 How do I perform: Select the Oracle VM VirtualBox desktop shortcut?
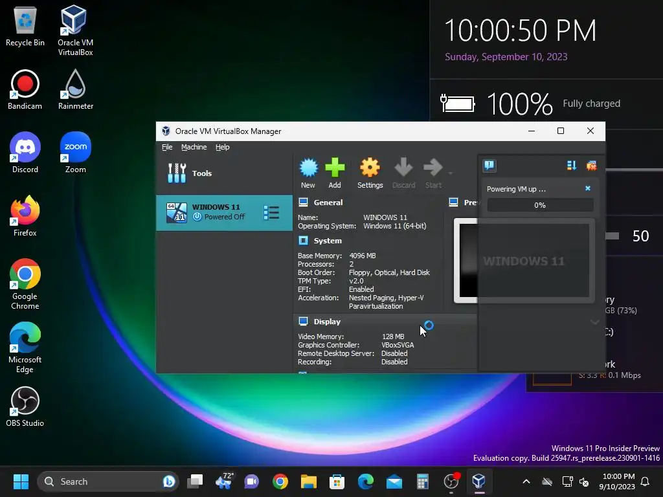[x=75, y=31]
